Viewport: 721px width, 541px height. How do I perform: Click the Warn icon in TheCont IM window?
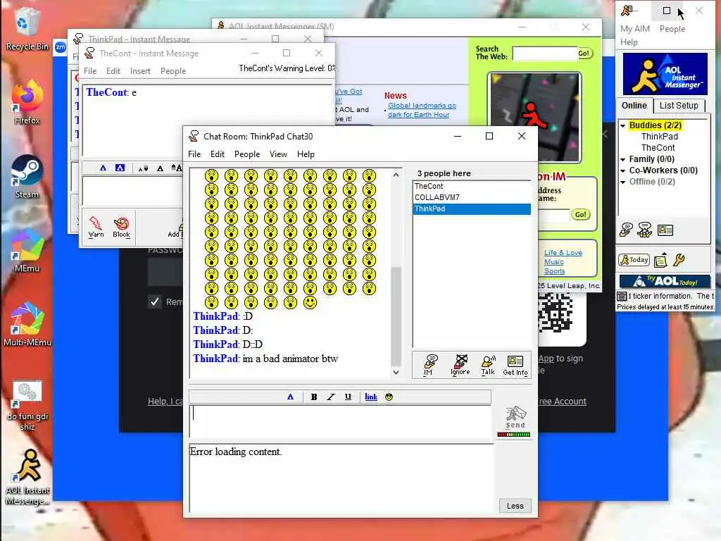tap(96, 227)
